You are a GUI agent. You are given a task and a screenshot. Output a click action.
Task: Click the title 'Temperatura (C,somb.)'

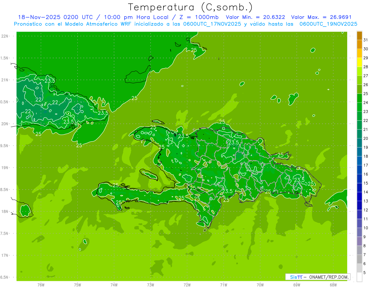(190, 7)
